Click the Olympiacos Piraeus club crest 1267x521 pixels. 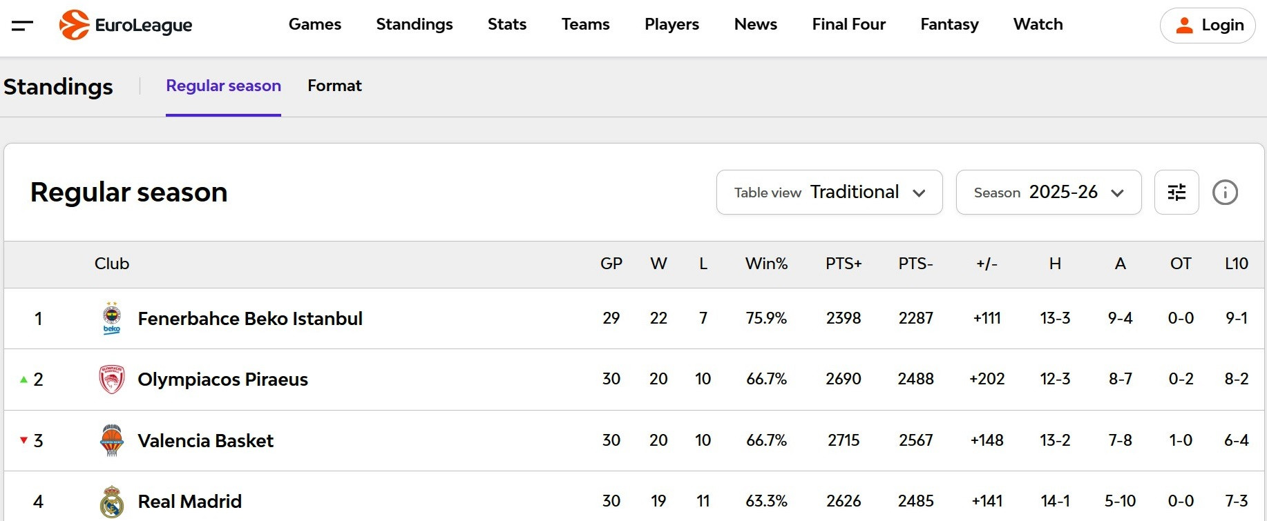(112, 380)
